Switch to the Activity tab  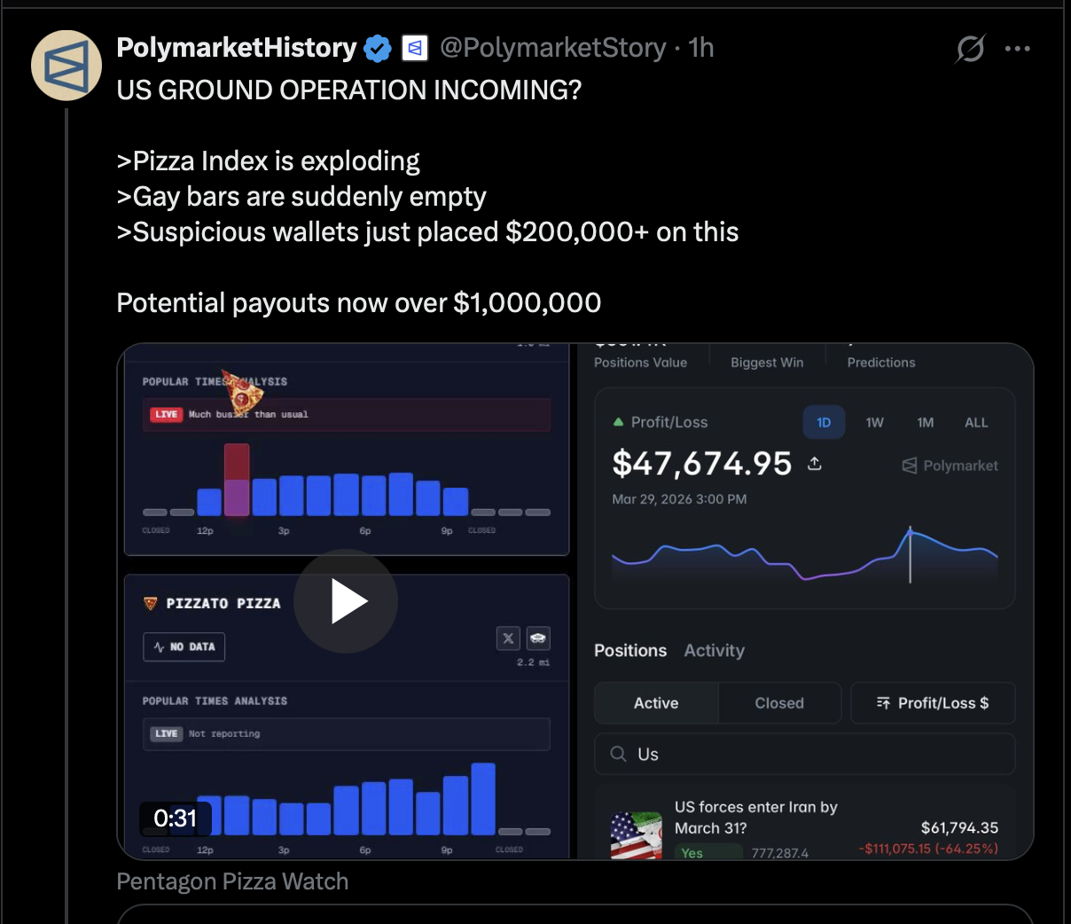[715, 650]
